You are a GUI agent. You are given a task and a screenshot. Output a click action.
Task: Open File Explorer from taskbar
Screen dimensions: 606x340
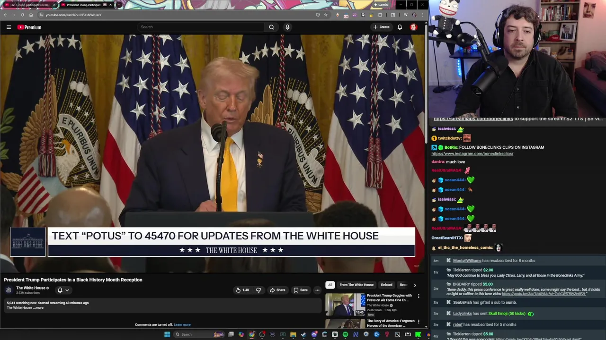tap(293, 334)
